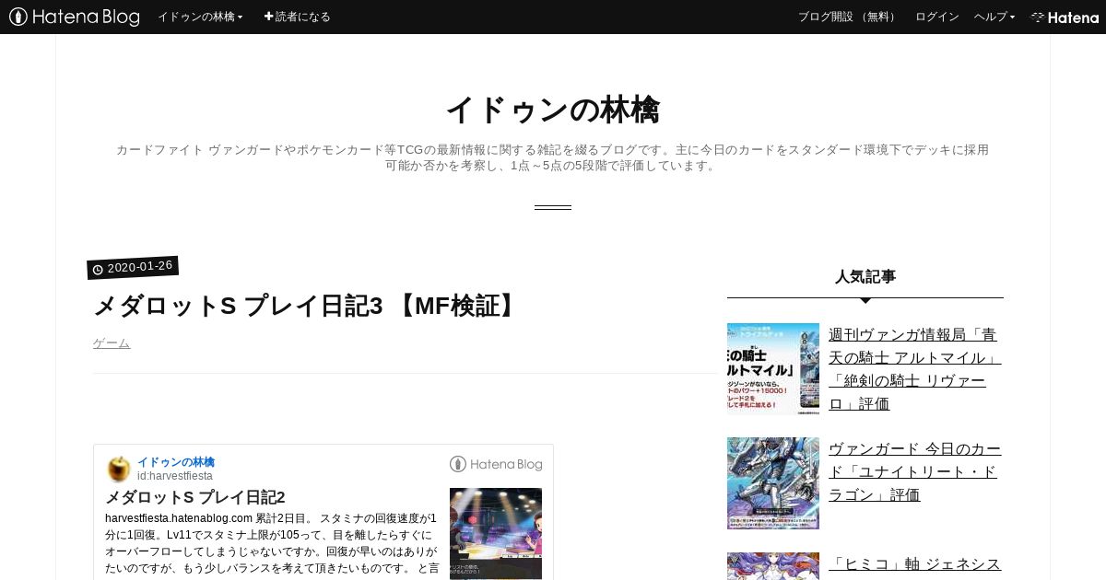Expand the イドゥンの林檎 blog dropdown in top bar
Viewport: 1106px width, 580px height.
(x=200, y=17)
